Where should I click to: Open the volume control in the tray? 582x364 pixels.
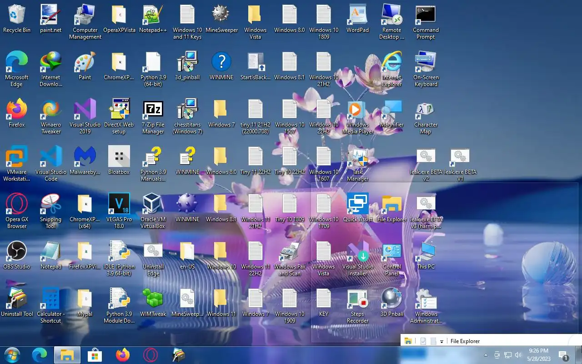click(518, 355)
